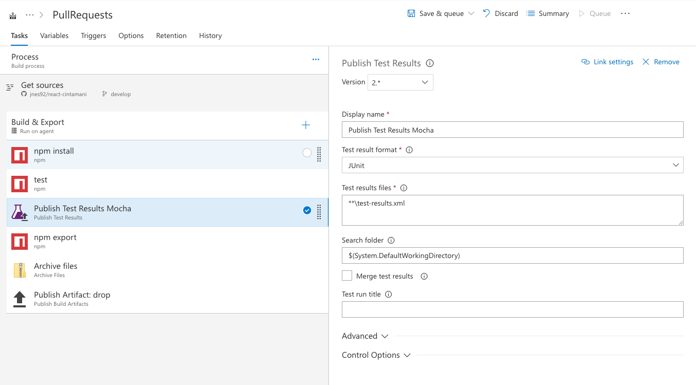Click the Archive files zip icon
Screen dimensions: 696x385
19,270
